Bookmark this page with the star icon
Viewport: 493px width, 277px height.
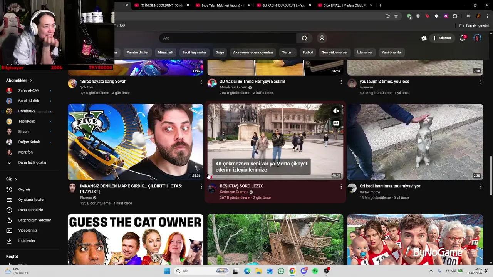[396, 16]
